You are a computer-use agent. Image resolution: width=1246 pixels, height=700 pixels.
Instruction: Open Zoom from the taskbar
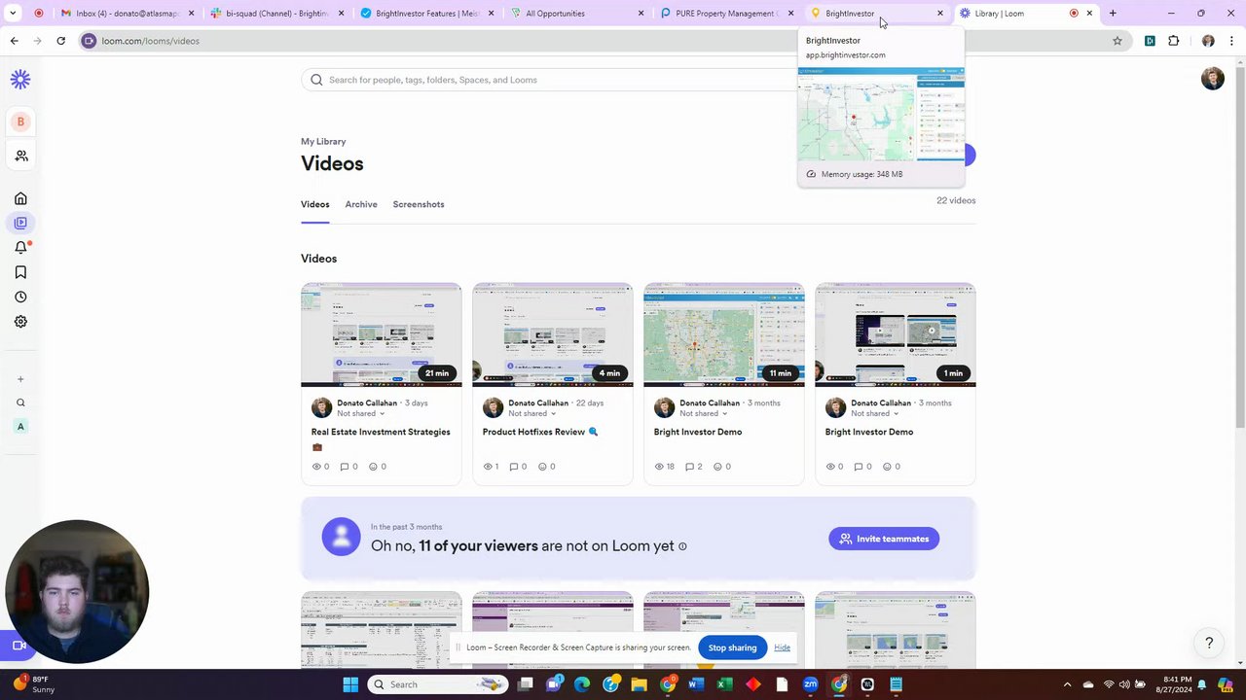tap(810, 684)
